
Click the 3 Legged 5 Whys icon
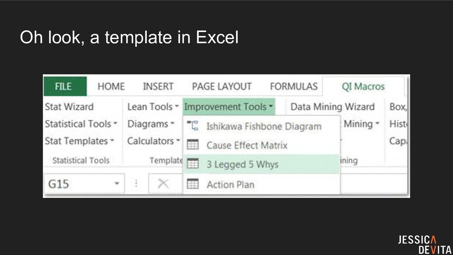click(192, 164)
